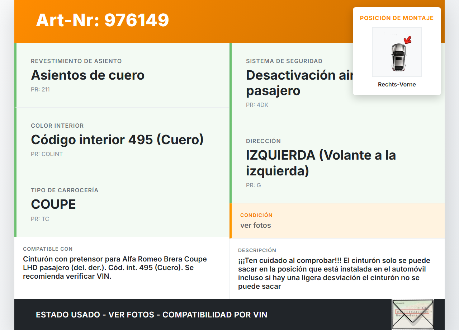459x330 pixels.
Task: Click the "POSICIÓN DE MONTAJE" title
Action: [x=397, y=18]
